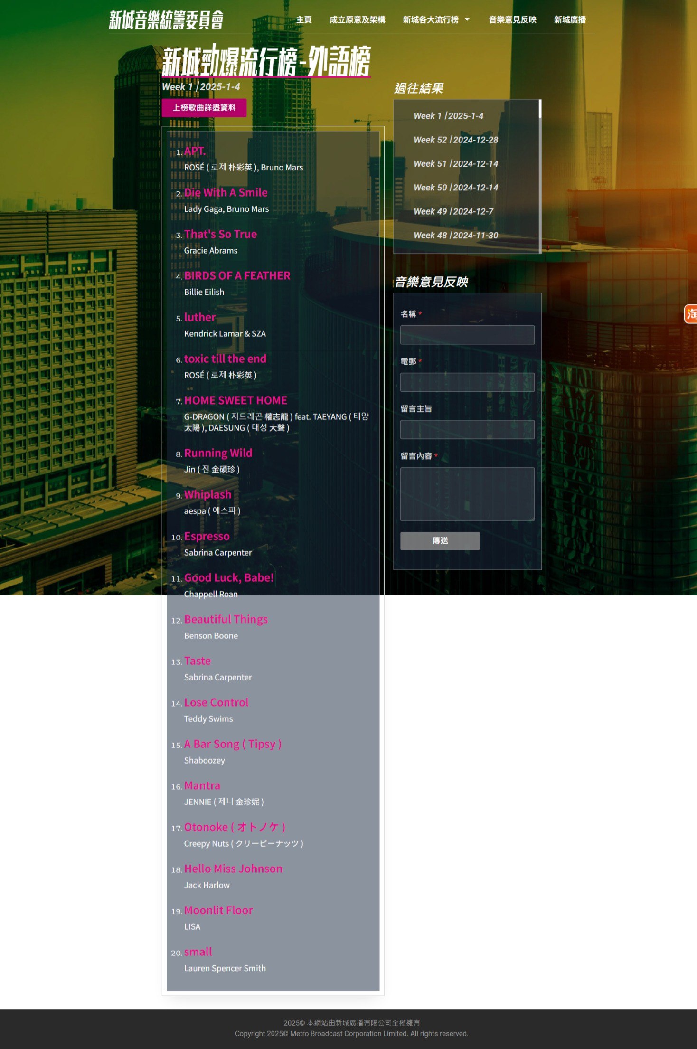Open song title HOME SWEET HOME
Image resolution: width=697 pixels, height=1049 pixels.
pos(235,400)
